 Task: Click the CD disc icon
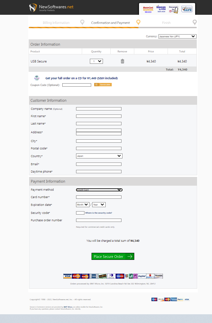click(x=37, y=78)
